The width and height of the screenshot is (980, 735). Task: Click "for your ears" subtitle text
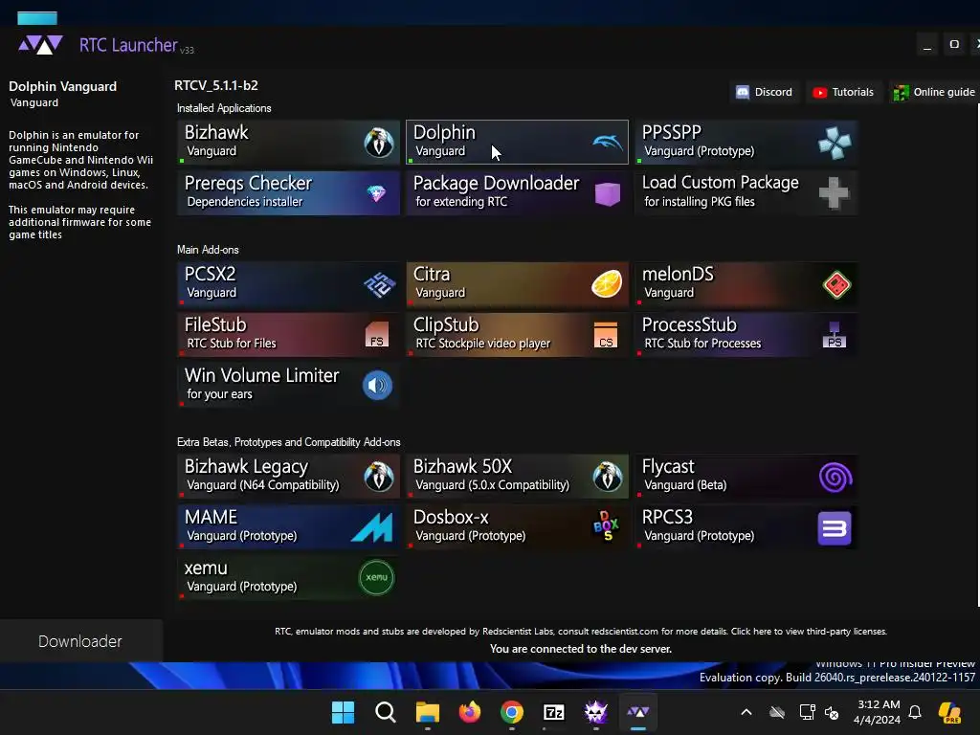coord(219,394)
